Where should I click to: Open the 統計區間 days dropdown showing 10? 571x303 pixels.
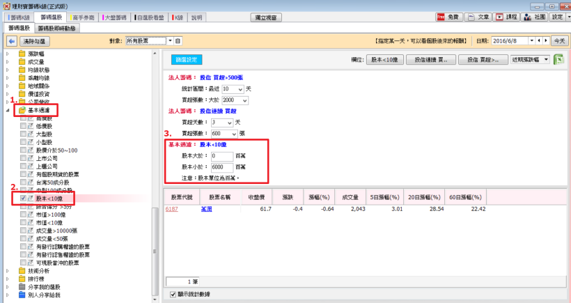pos(240,89)
